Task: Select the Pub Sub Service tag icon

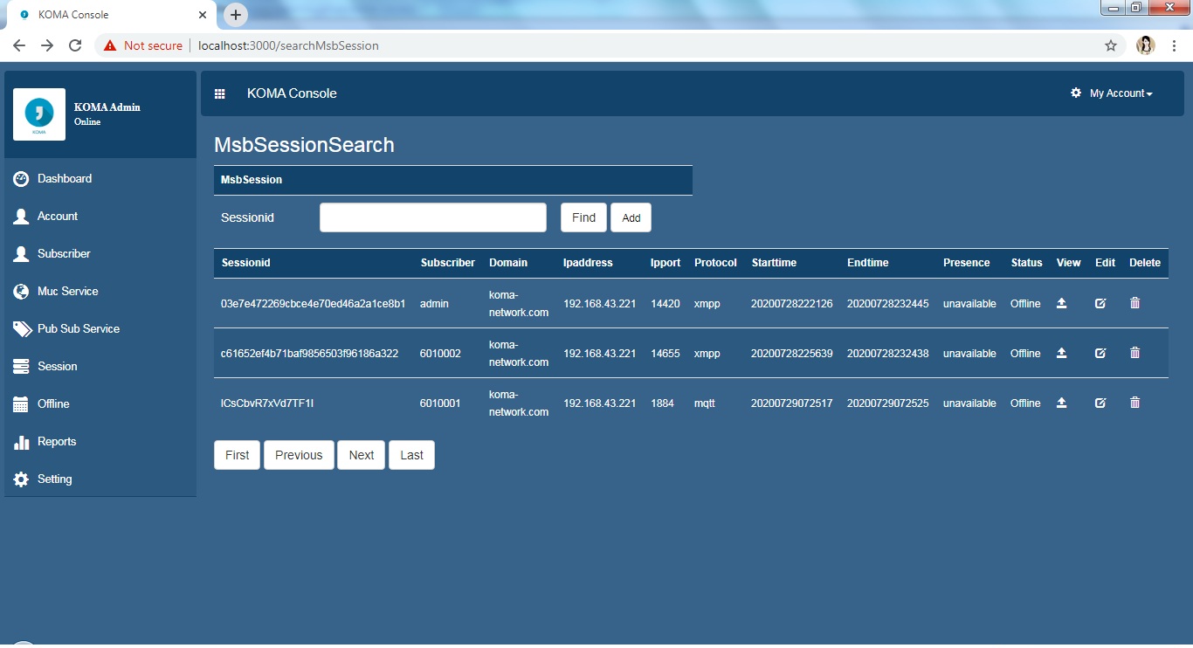Action: point(20,328)
